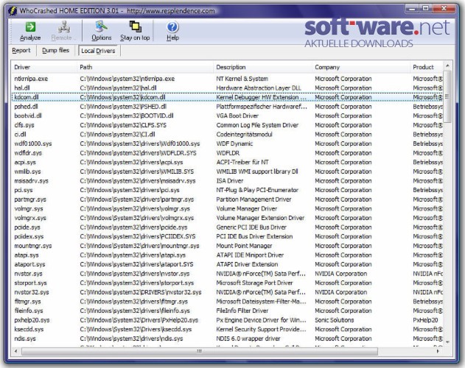Click the description Mount Point Manager
The image size is (465, 368).
tap(244, 246)
